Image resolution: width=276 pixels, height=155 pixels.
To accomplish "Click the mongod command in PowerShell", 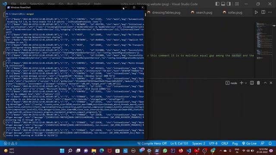I will point(30,14).
